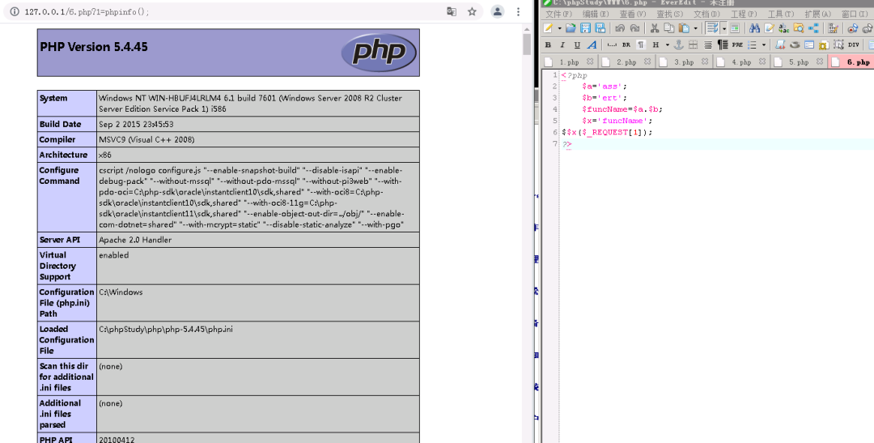Click the translate page icon in browser
The height and width of the screenshot is (443, 874).
click(x=452, y=11)
